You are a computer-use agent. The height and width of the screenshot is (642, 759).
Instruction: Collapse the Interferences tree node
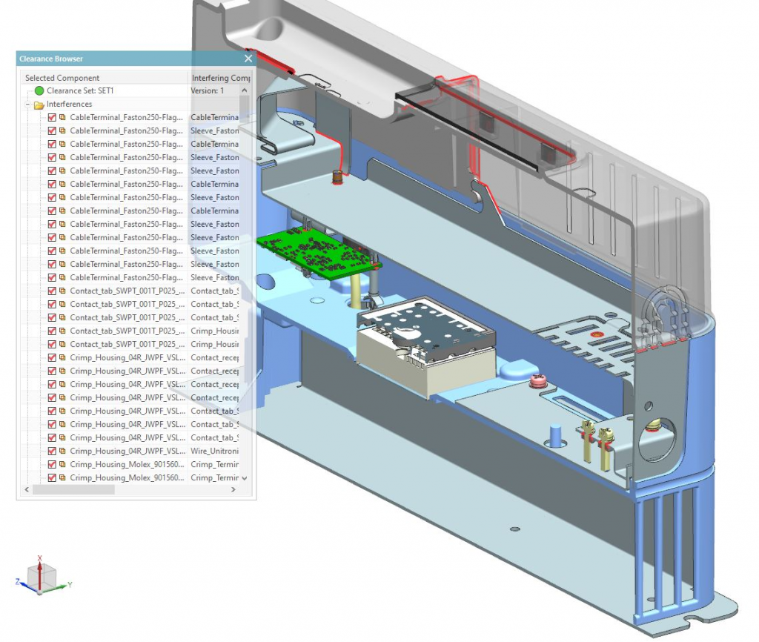tap(27, 105)
